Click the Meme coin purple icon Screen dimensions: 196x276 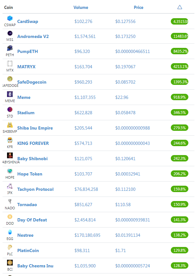pos(10,94)
